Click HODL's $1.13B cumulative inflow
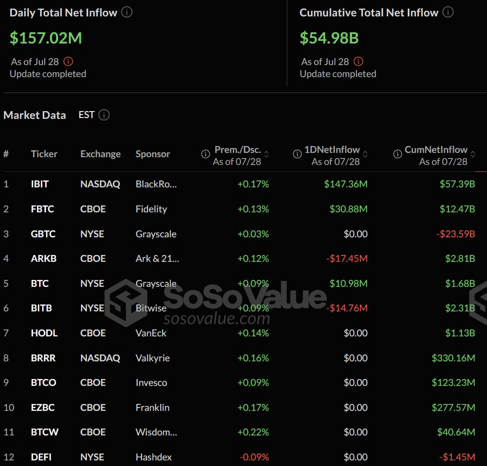The image size is (487, 466). pyautogui.click(x=460, y=333)
